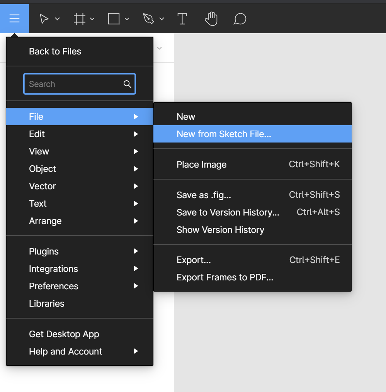Open the Vector submenu
This screenshot has height=392, width=386.
[x=80, y=186]
